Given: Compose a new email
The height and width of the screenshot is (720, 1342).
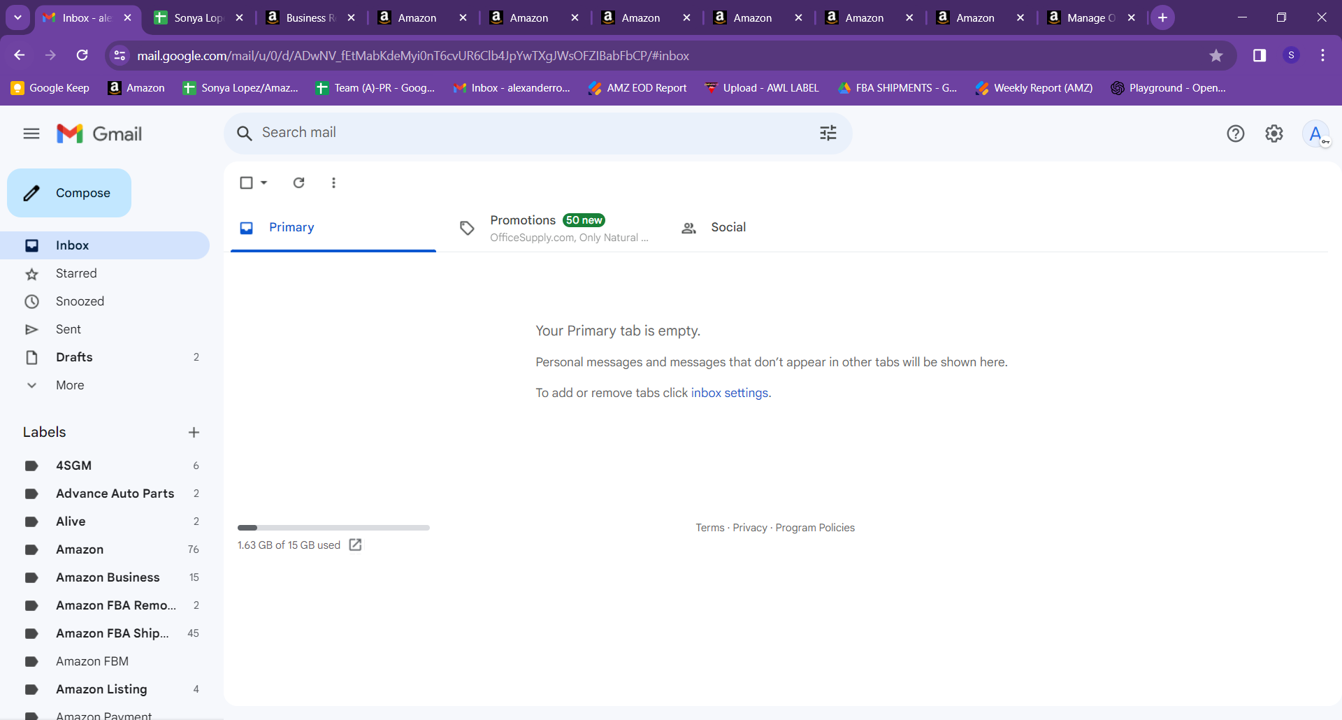Looking at the screenshot, I should click(x=69, y=193).
